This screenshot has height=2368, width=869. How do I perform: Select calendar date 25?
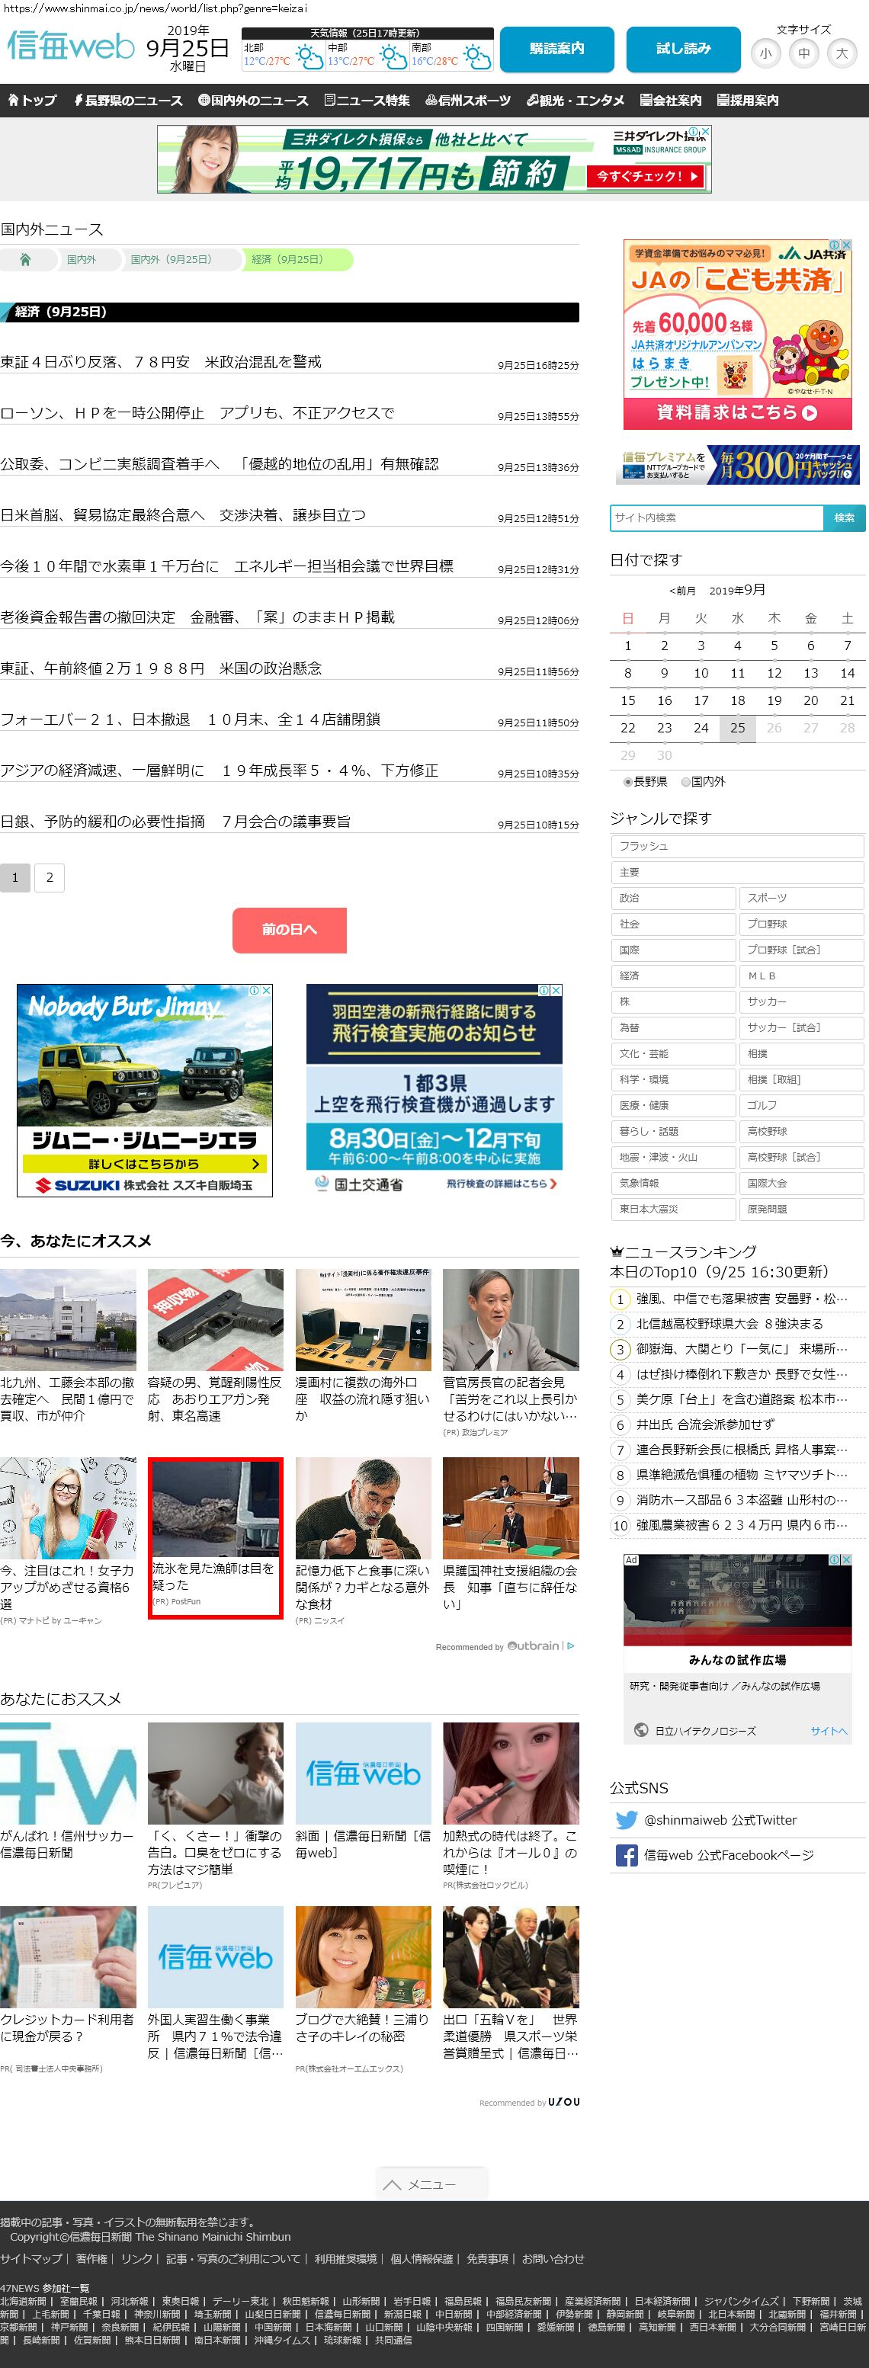pos(737,728)
